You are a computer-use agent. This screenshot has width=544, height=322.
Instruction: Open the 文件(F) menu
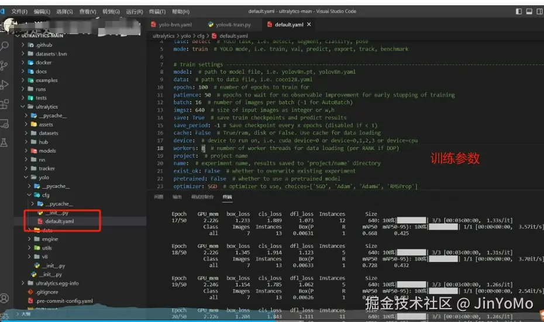pyautogui.click(x=19, y=12)
